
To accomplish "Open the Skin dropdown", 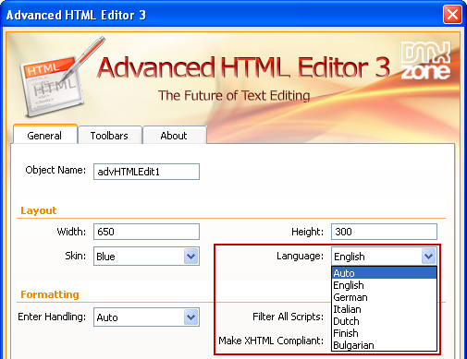I will click(x=146, y=256).
